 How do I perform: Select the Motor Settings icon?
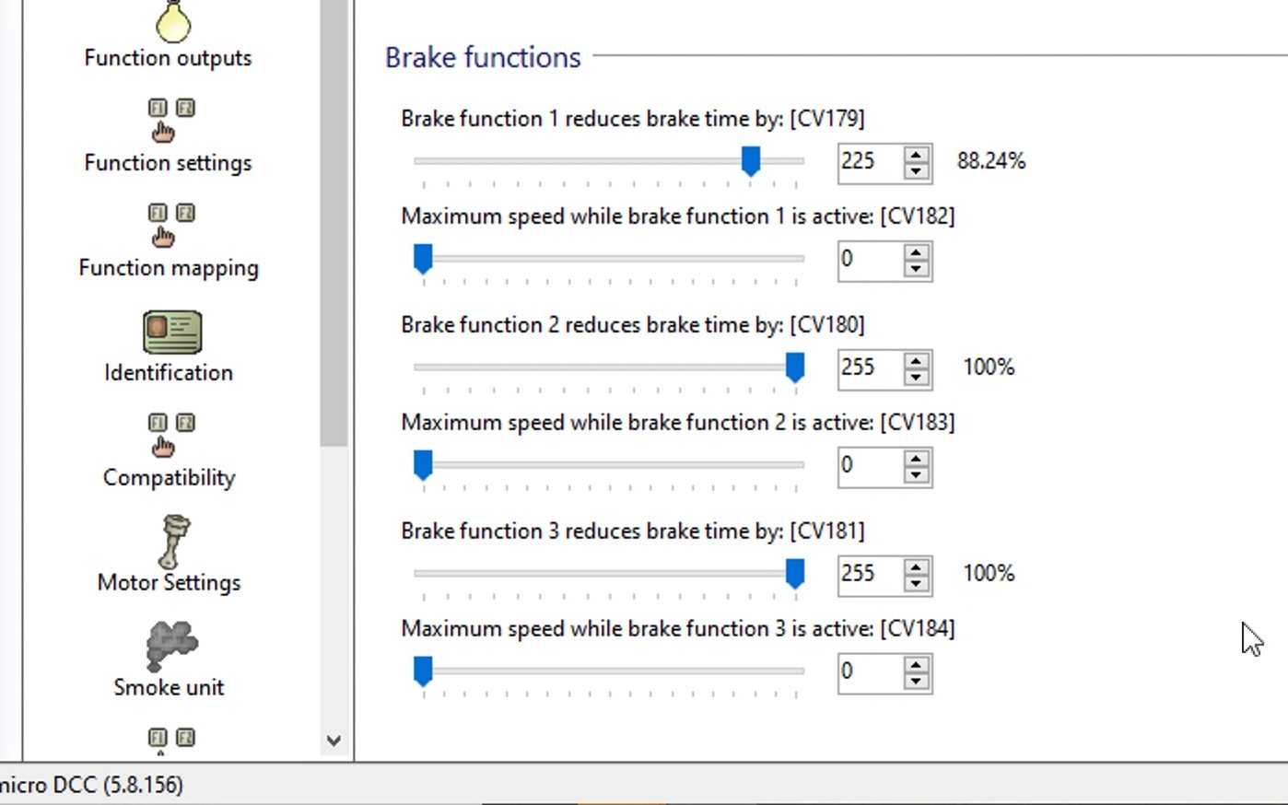coord(172,542)
